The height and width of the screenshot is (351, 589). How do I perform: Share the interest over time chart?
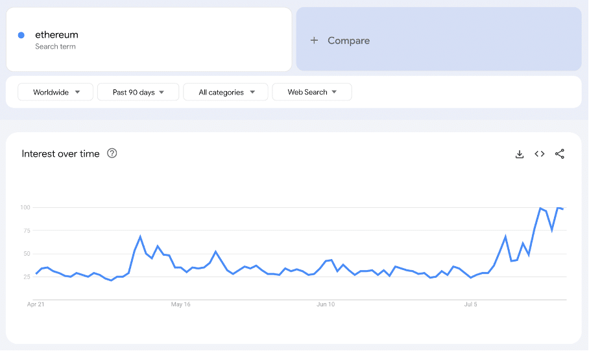(x=560, y=154)
